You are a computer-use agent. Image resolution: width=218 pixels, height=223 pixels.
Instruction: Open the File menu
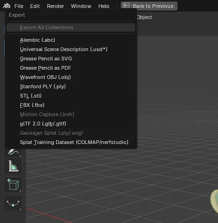click(x=19, y=6)
